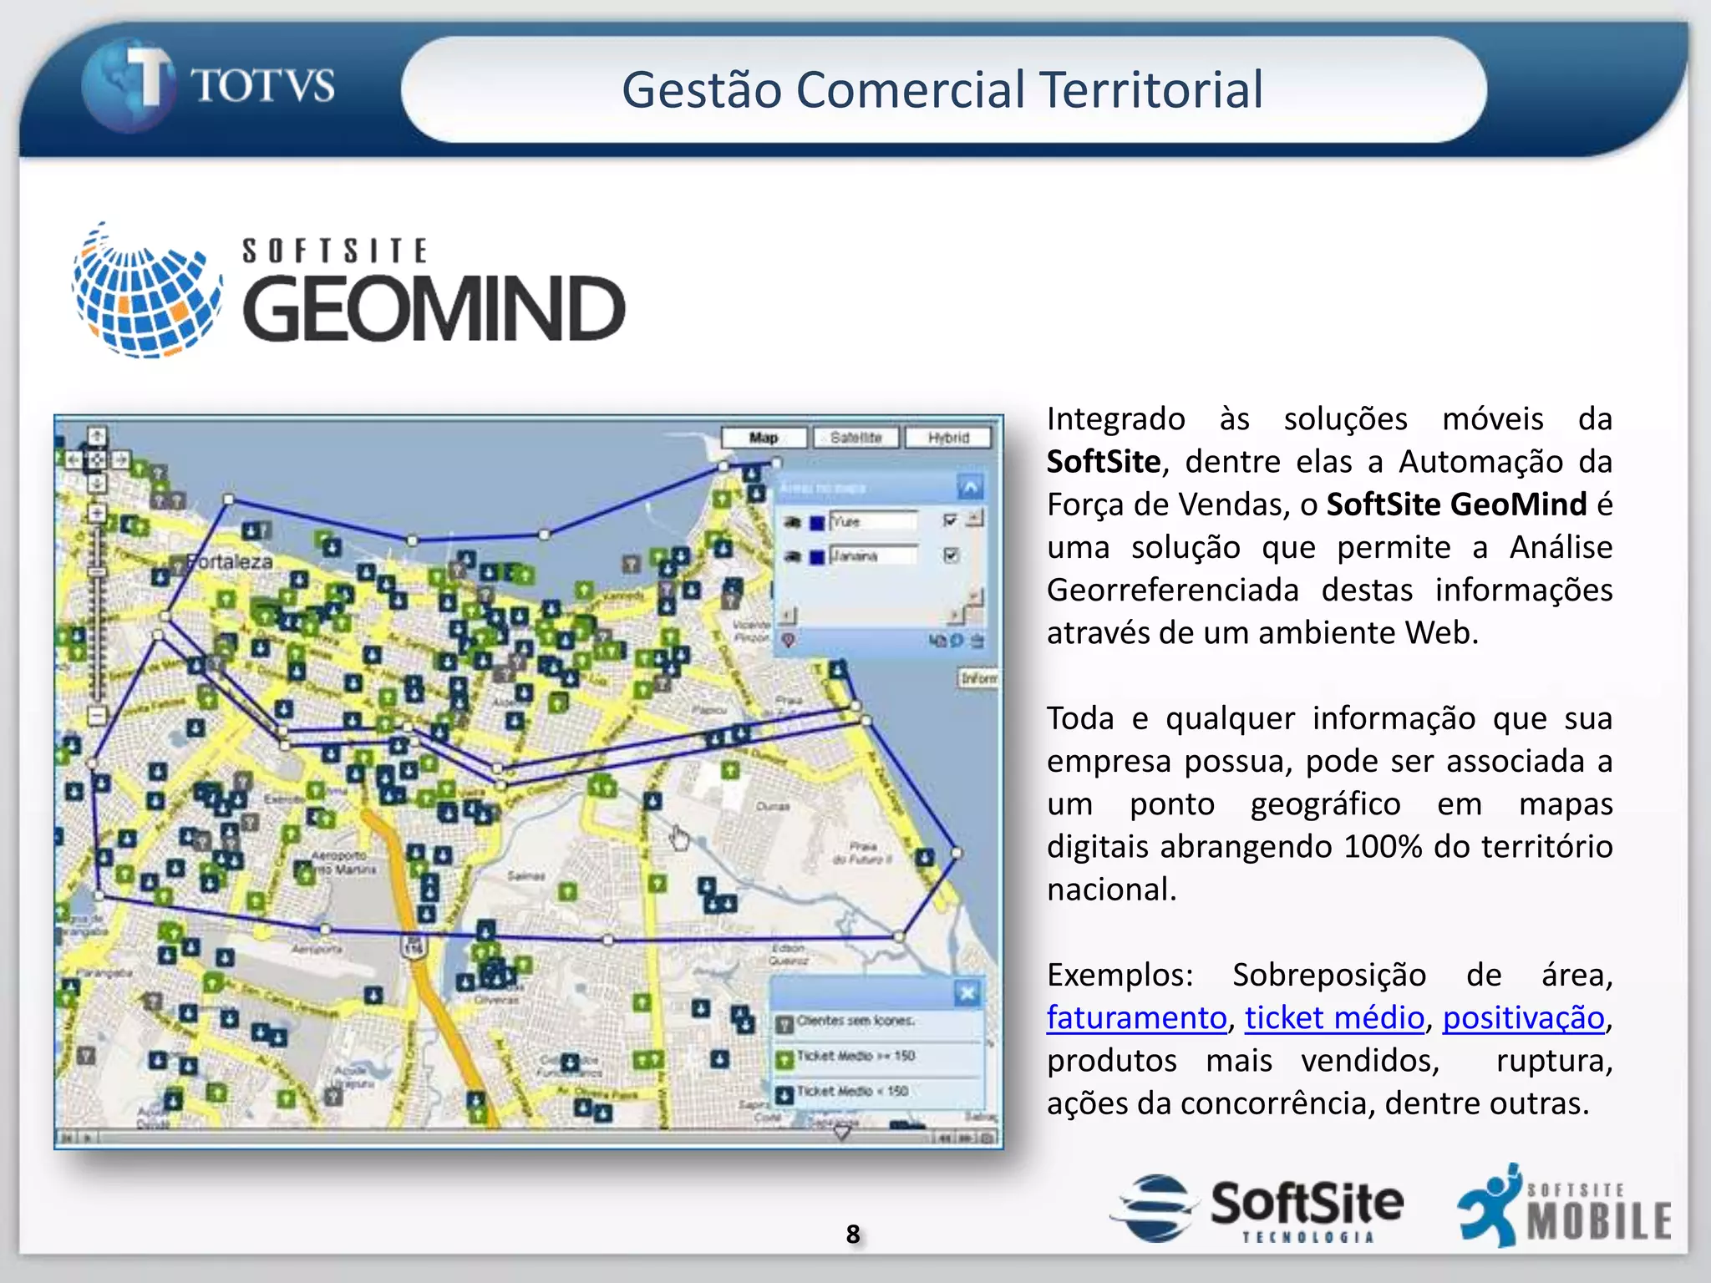This screenshot has height=1283, width=1711.
Task: Switch to the Satellite map view
Action: click(856, 438)
